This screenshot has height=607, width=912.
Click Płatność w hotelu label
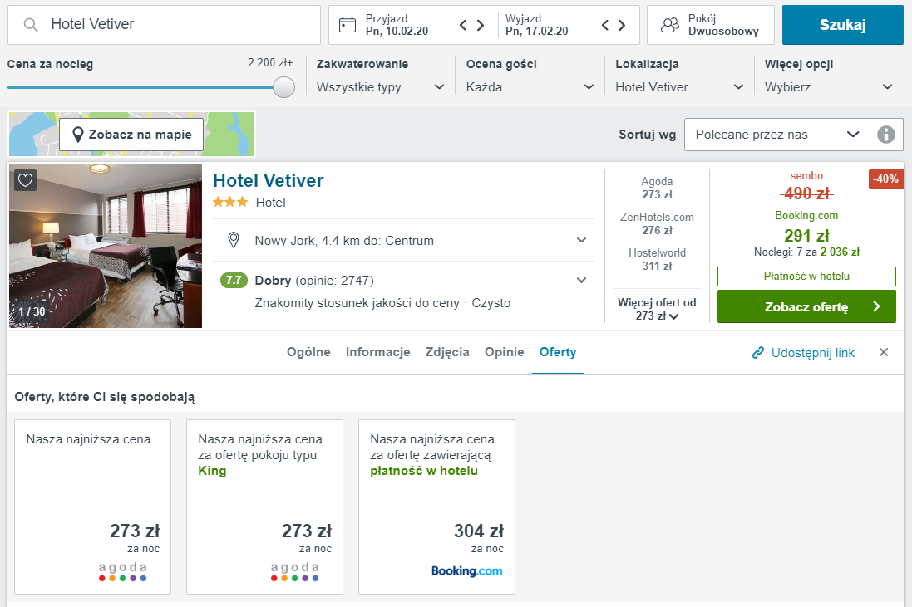[x=806, y=276]
